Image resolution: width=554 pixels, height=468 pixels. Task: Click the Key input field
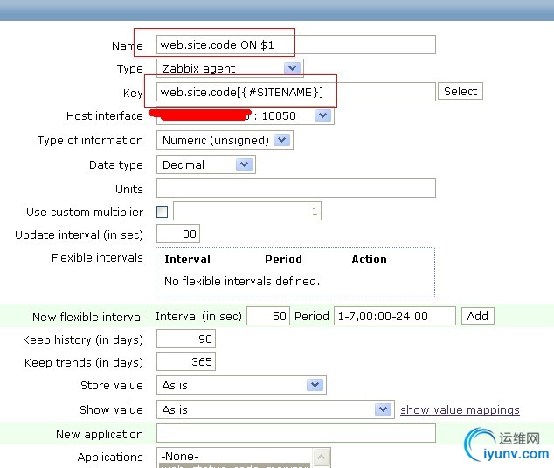tap(295, 92)
